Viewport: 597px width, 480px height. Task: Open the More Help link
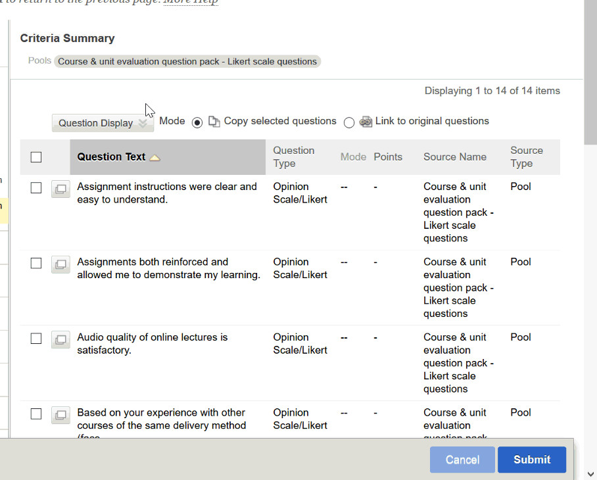191,2
